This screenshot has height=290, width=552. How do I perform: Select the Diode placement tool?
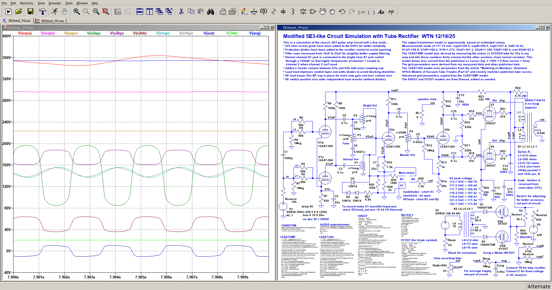303,12
